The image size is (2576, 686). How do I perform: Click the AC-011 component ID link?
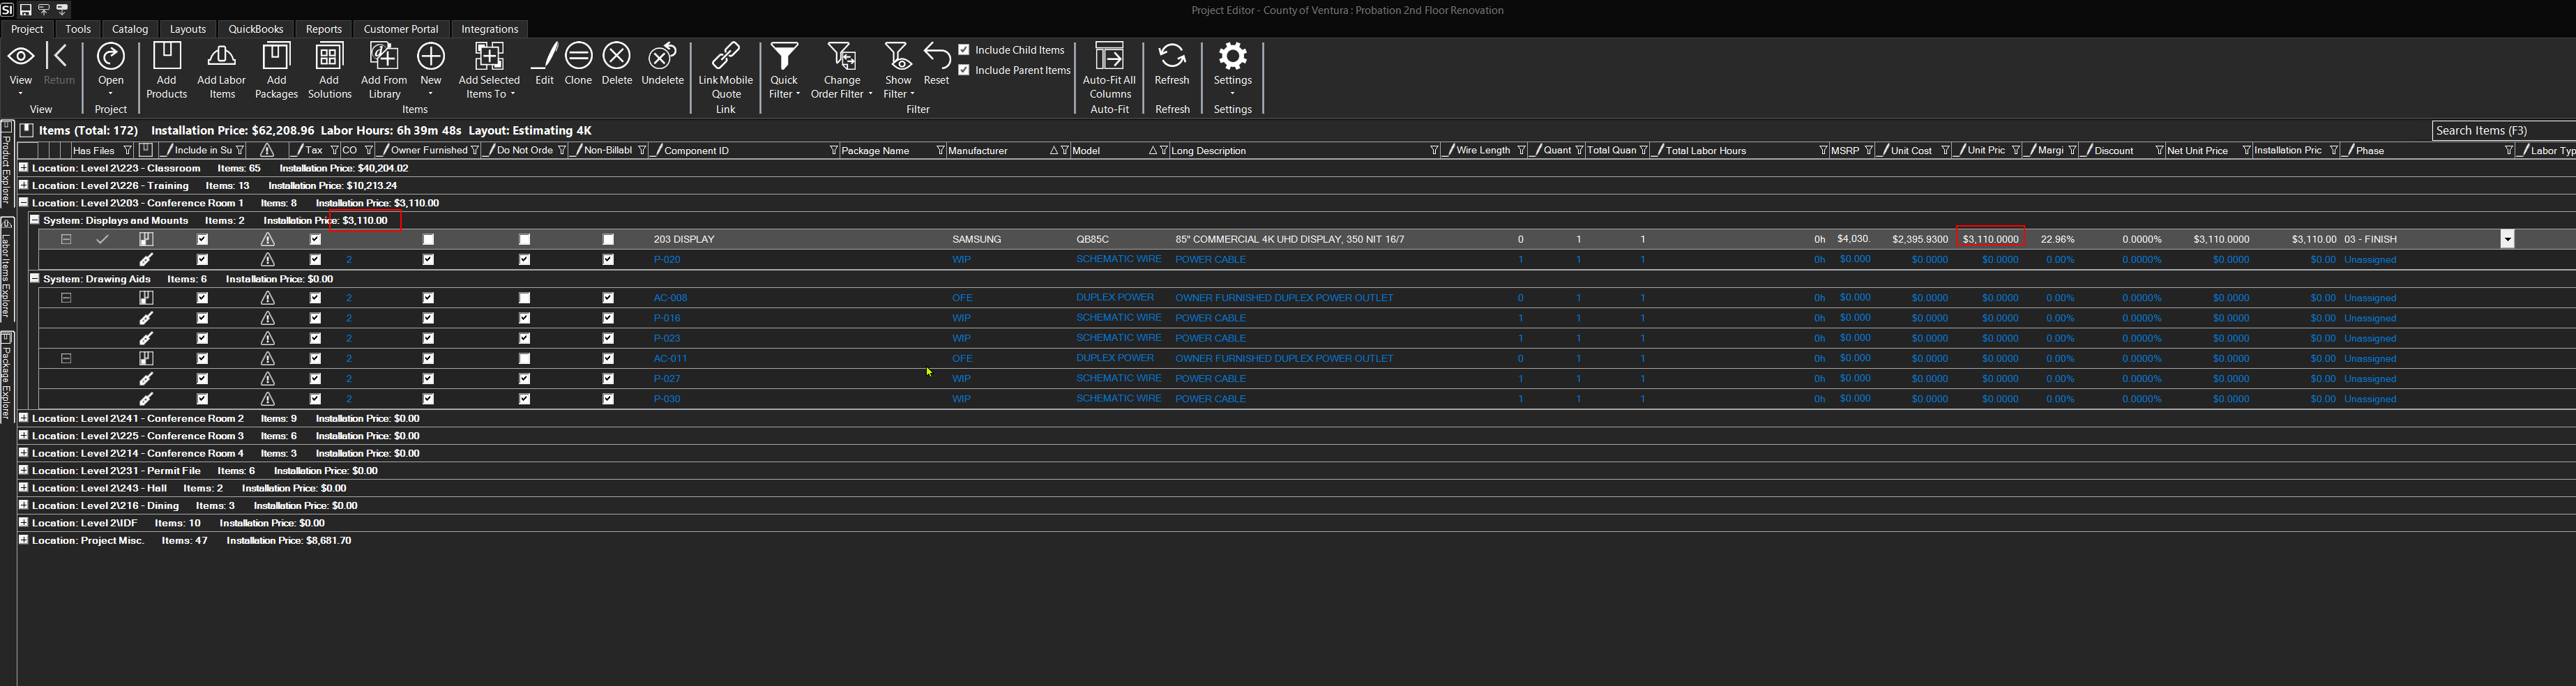[x=670, y=358]
